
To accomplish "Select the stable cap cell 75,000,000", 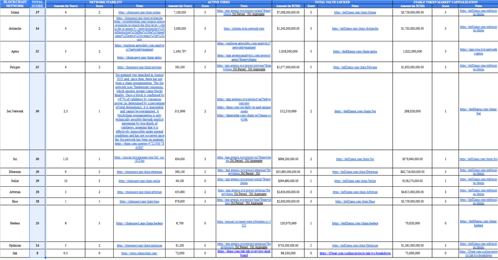I will pyautogui.click(x=413, y=253).
